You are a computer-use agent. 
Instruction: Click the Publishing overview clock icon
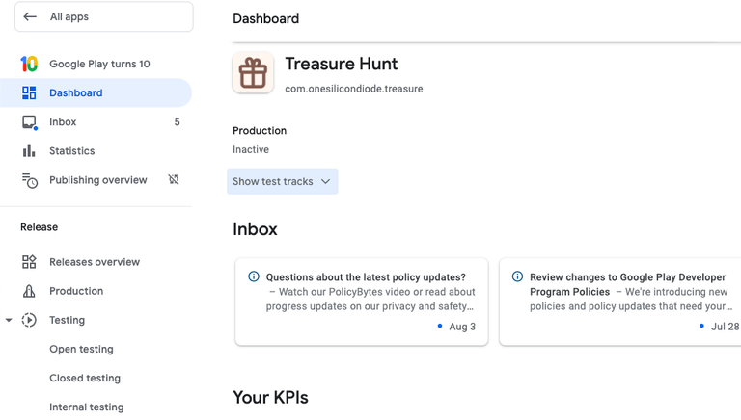click(29, 180)
